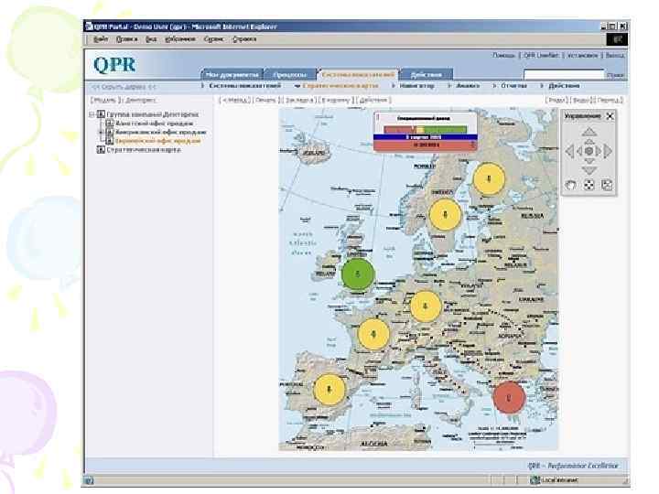Pan map far left with large left arrow

(569, 151)
